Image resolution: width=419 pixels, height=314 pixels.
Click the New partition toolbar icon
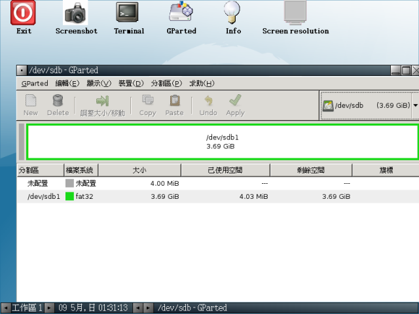[31, 101]
